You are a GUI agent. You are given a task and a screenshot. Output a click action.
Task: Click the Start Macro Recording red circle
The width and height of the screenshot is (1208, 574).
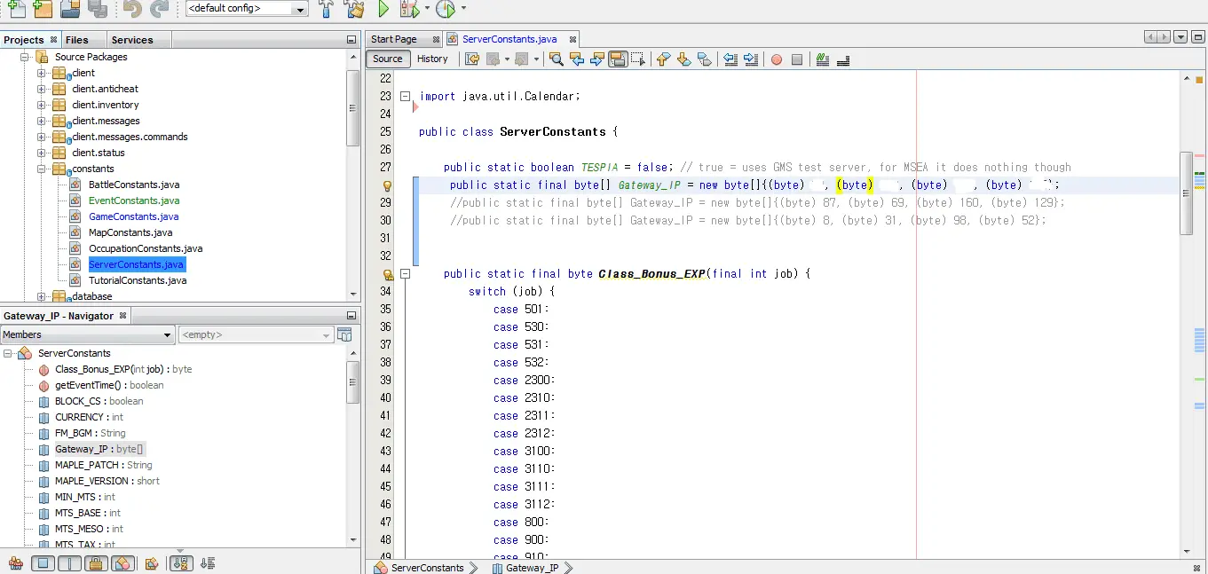click(777, 59)
